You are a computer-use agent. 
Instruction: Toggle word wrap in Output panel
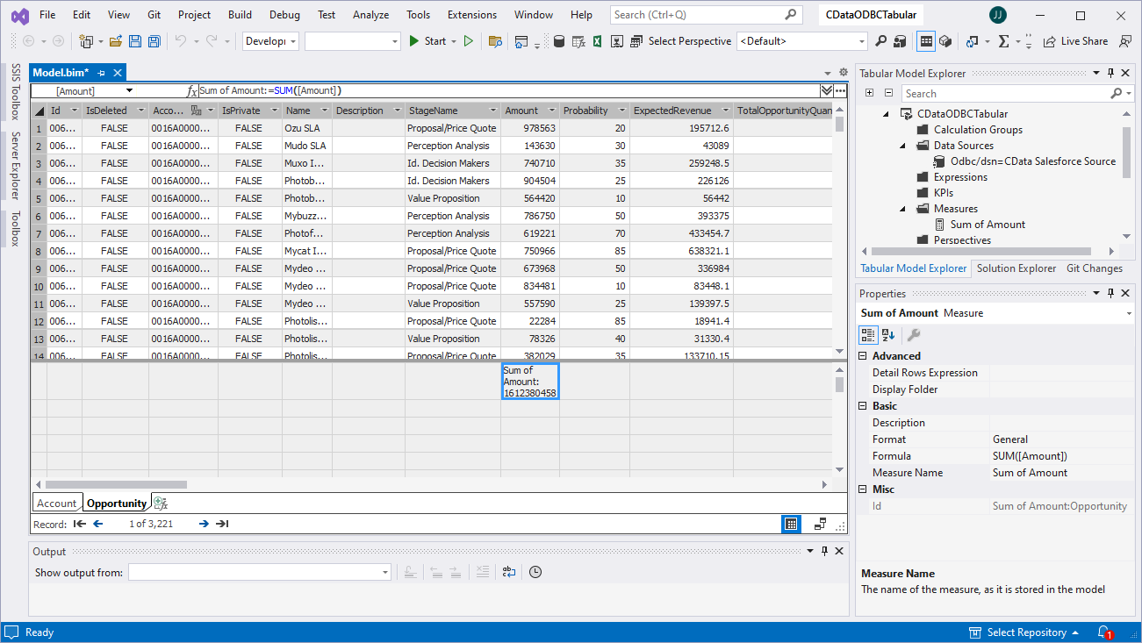point(508,572)
